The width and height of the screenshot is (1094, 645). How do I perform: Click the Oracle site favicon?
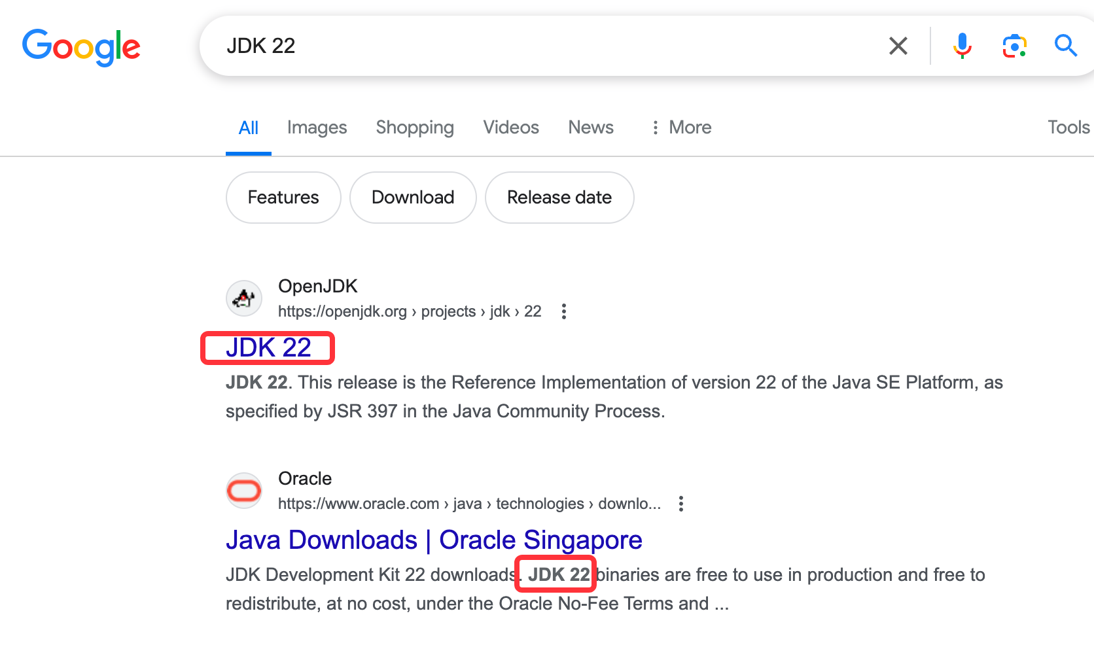(244, 491)
